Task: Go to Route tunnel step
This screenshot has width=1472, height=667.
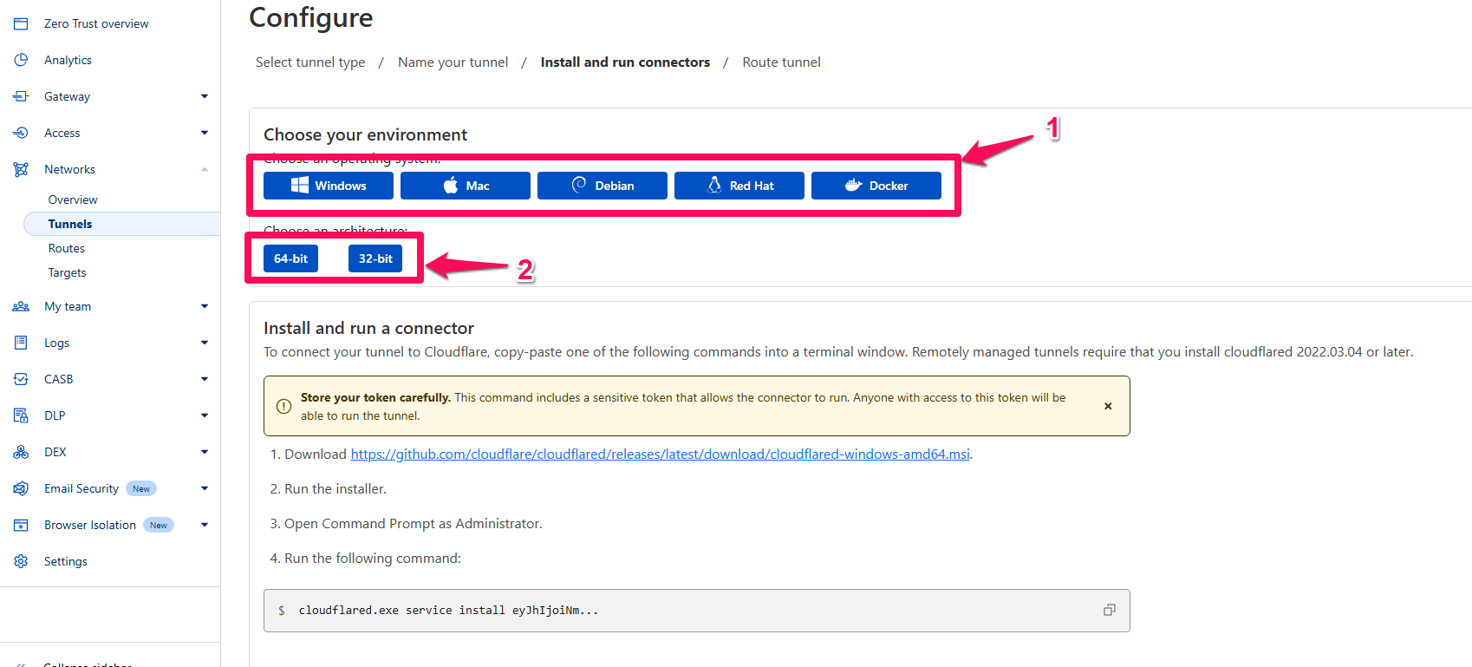Action: 781,62
